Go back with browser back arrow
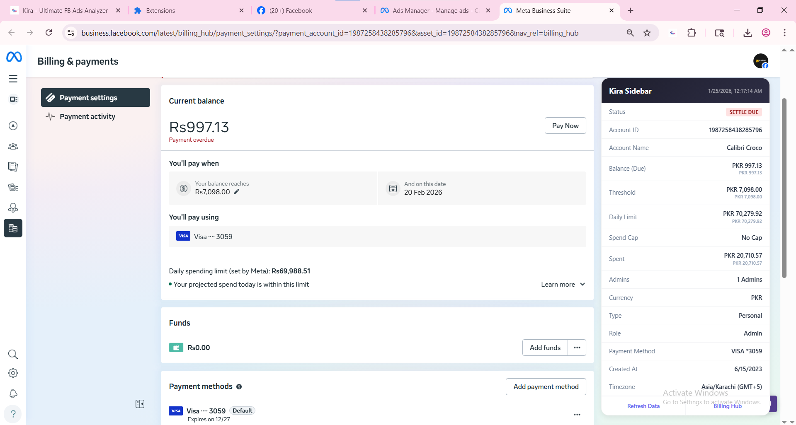The image size is (796, 425). pos(12,33)
